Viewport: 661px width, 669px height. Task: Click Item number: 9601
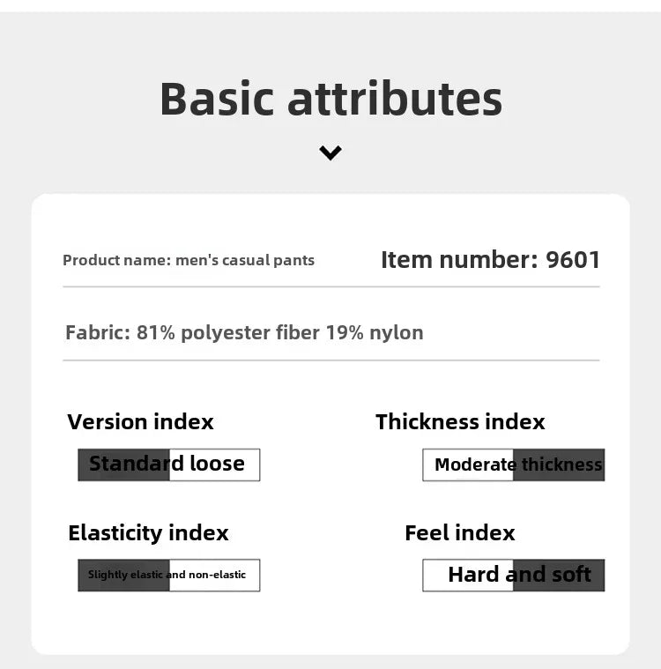pos(490,259)
